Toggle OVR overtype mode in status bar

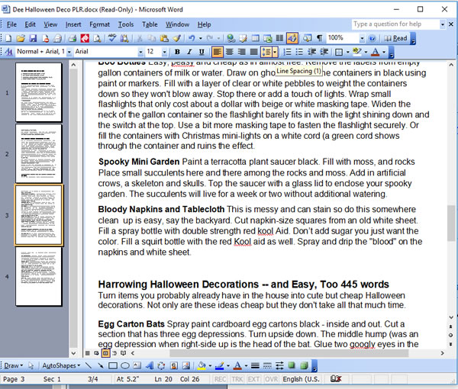coord(271,379)
